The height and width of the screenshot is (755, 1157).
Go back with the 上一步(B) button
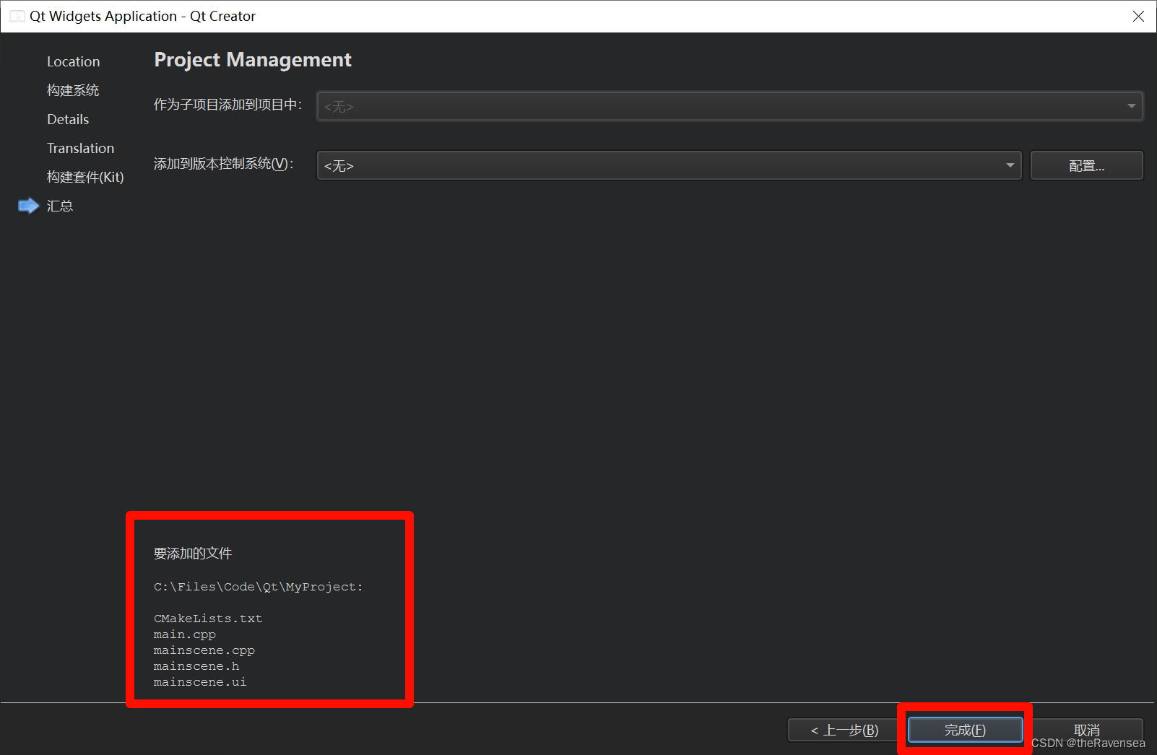point(844,730)
